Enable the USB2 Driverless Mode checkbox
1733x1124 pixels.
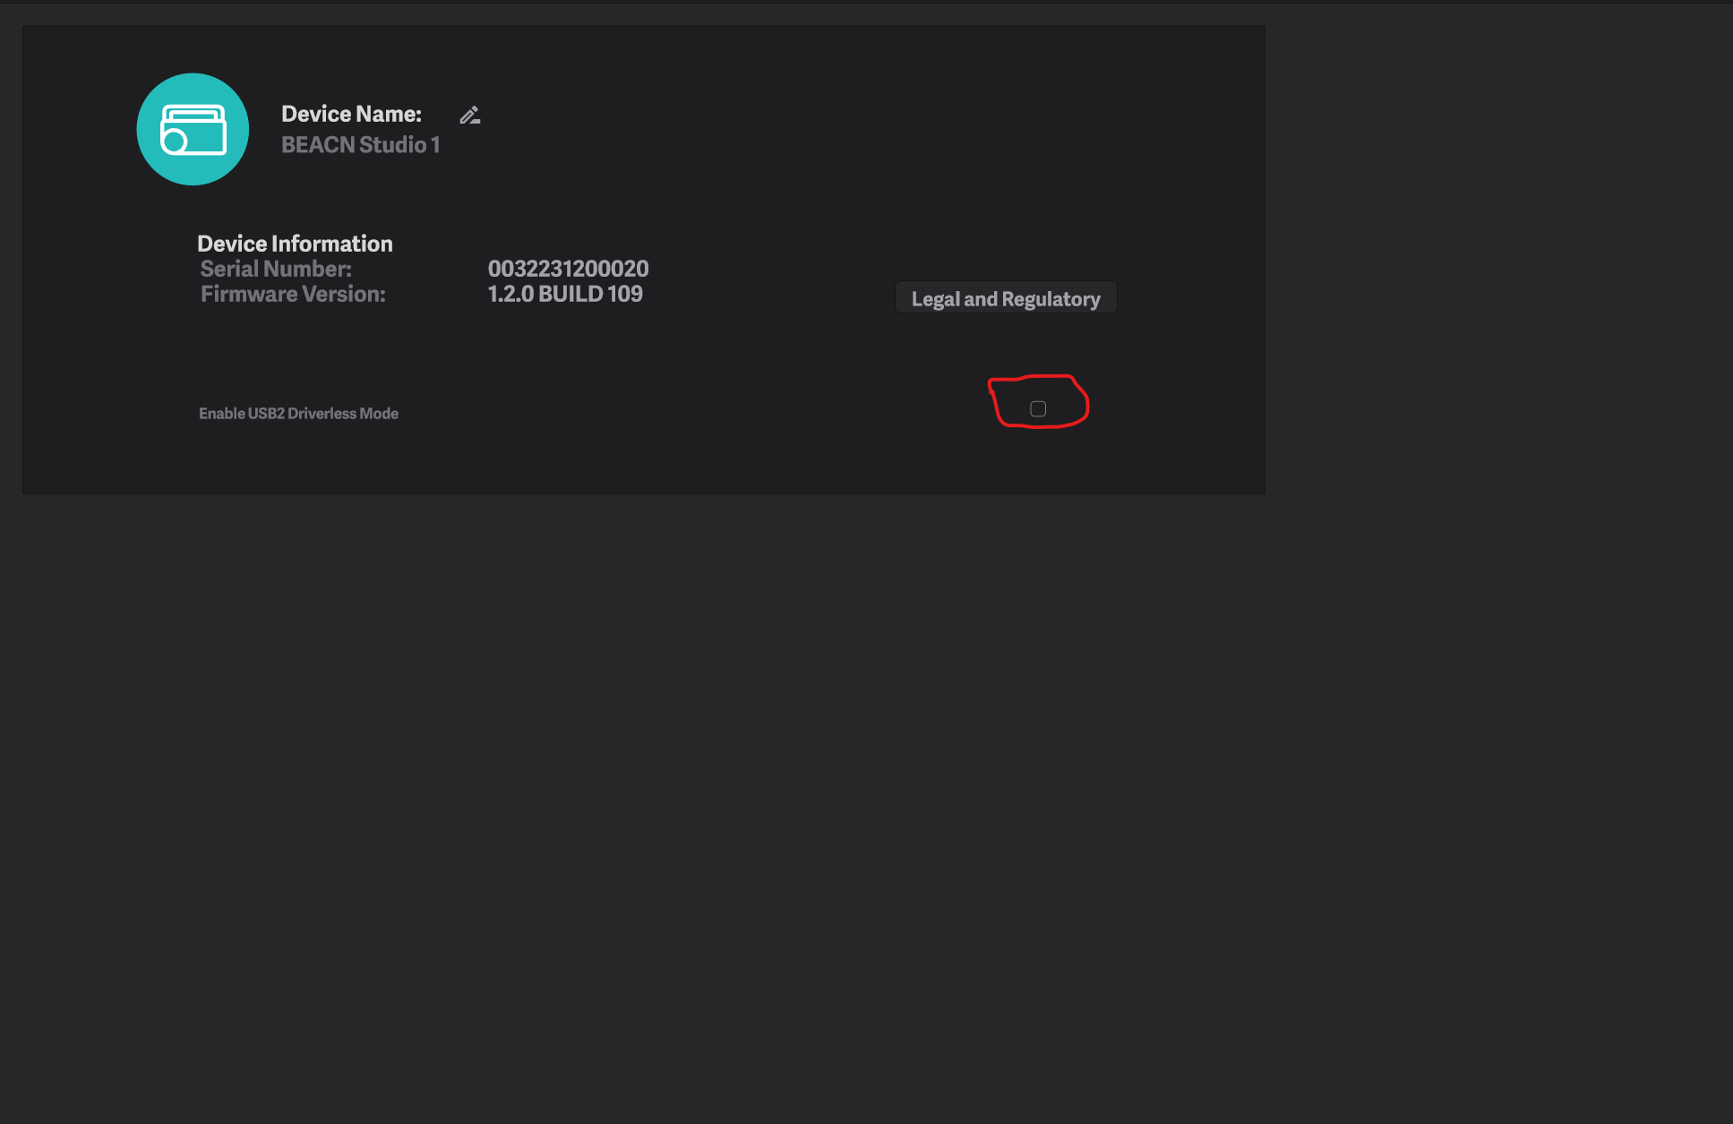[1038, 409]
